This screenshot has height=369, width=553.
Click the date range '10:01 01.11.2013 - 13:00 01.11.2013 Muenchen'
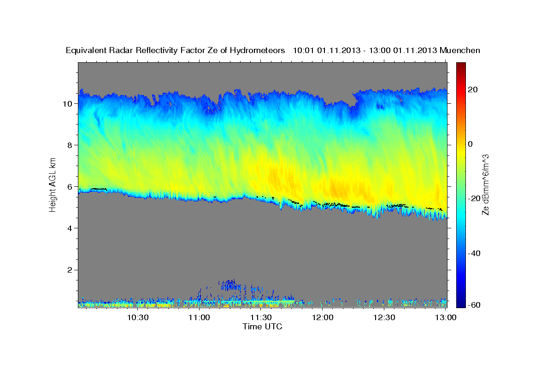coord(387,50)
